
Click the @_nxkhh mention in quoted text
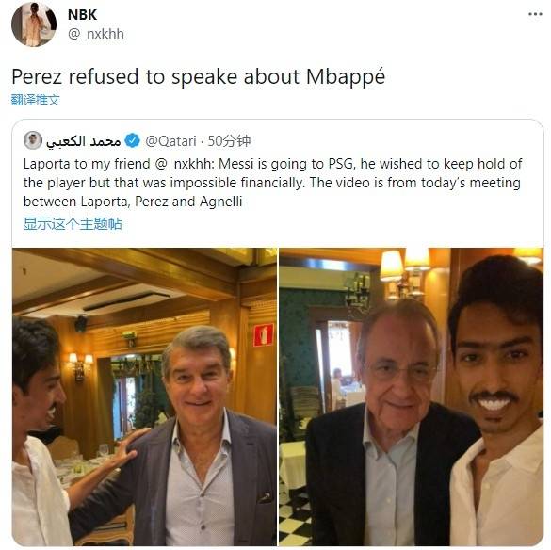(184, 164)
